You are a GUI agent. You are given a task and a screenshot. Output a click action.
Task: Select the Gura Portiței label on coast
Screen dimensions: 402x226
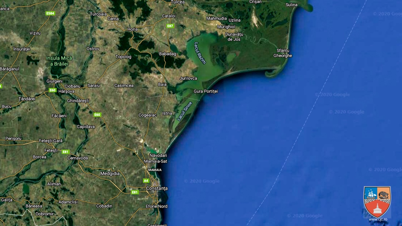(x=206, y=91)
